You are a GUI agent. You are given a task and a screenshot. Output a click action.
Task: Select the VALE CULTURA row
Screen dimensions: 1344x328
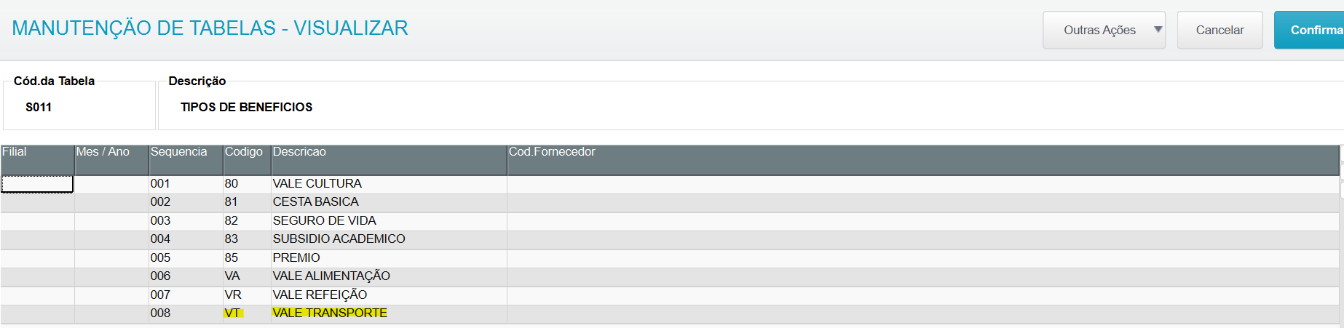click(317, 184)
